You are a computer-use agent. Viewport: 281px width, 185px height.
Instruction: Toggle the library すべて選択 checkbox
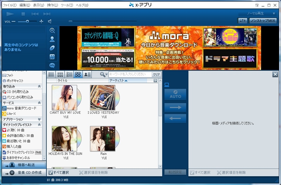51,173
